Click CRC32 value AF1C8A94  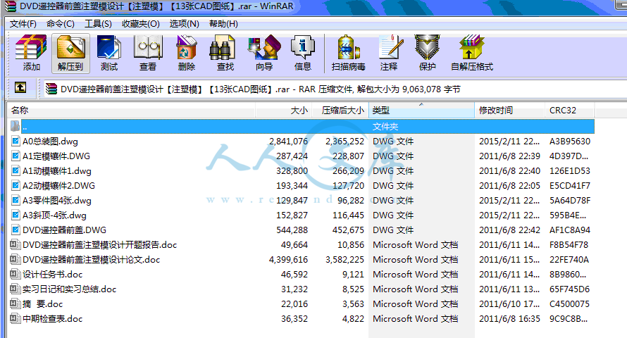570,230
